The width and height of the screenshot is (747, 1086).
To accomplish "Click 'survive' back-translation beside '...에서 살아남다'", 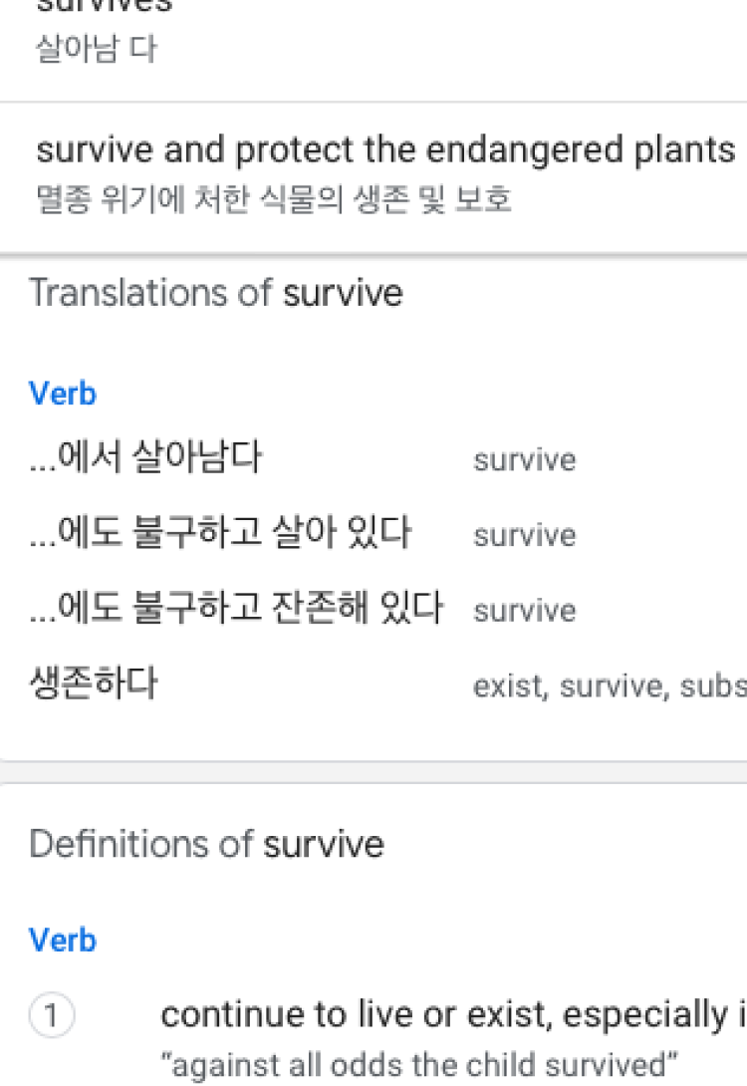I will [525, 460].
